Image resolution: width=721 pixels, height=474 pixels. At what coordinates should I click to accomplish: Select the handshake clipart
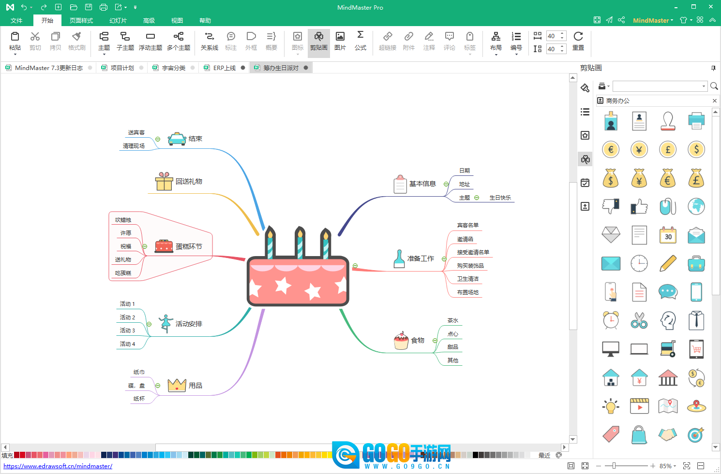[x=668, y=434]
